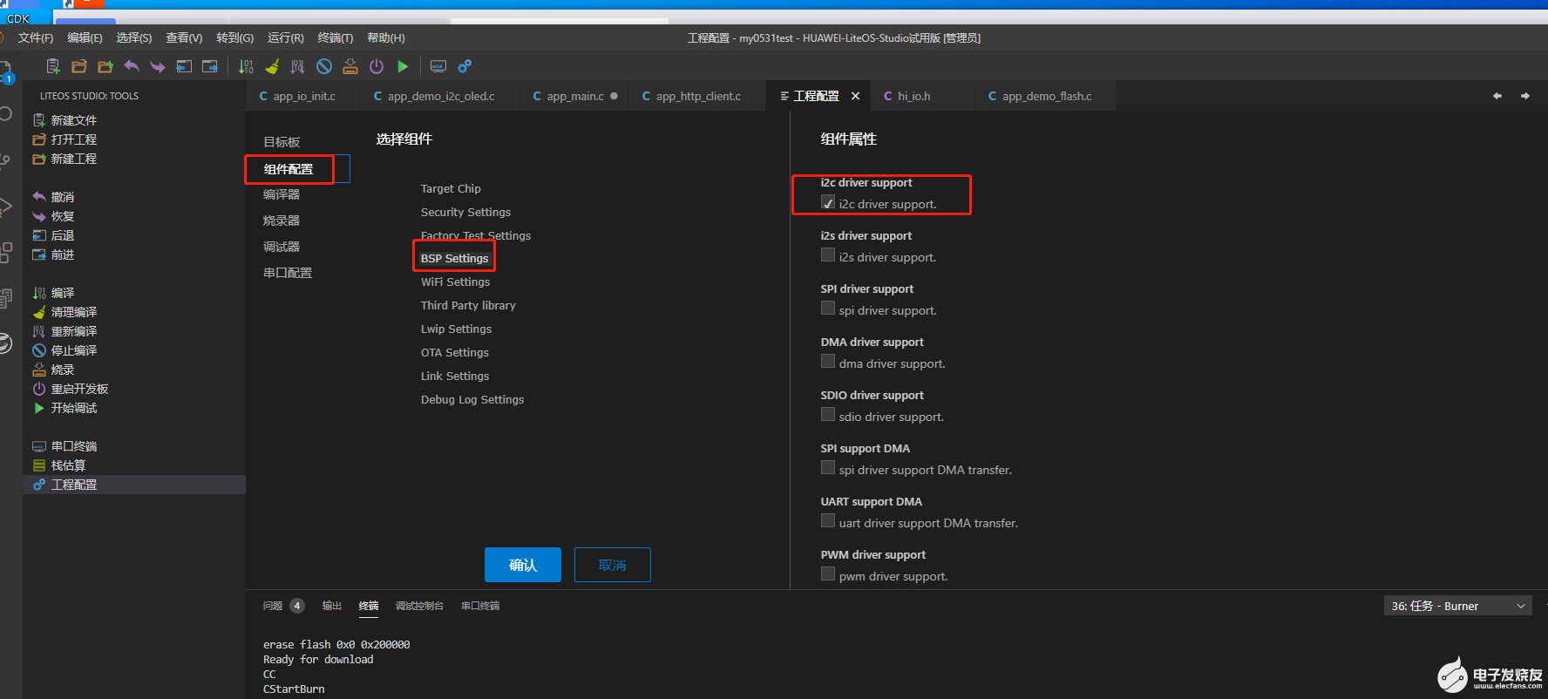Switch to the app_demo_flash.c editor tab
Screen dimensions: 1548x699
coord(1046,96)
